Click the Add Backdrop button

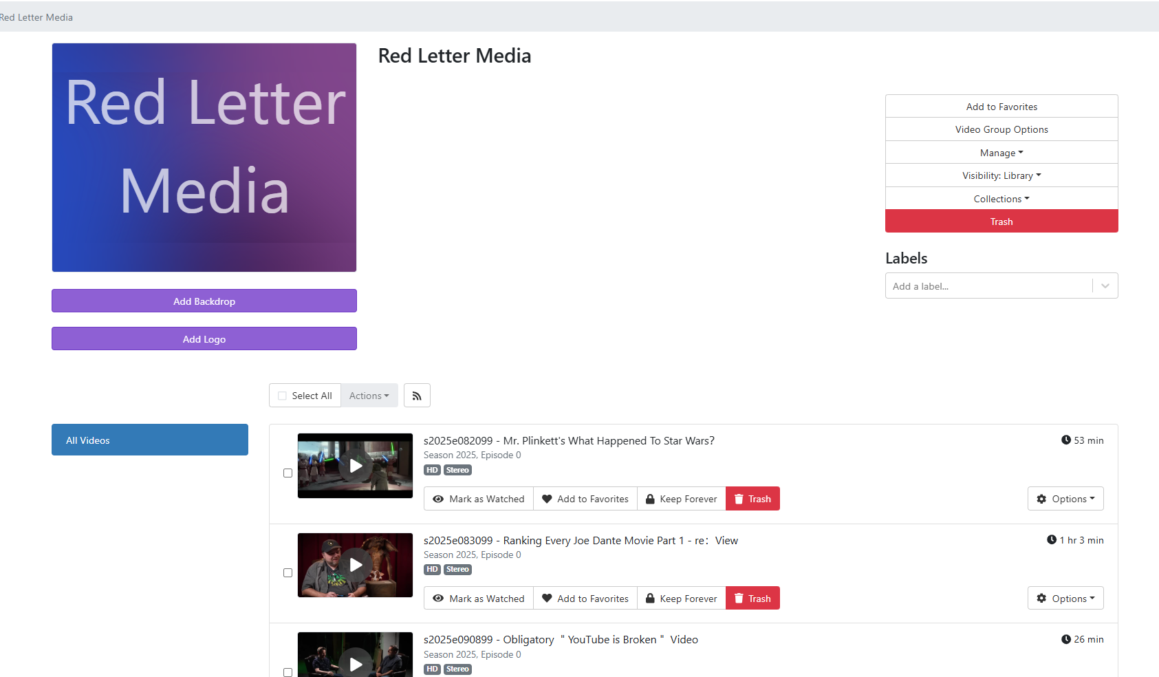[x=204, y=301]
